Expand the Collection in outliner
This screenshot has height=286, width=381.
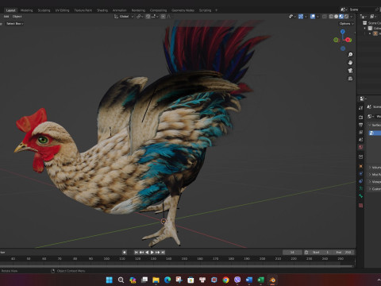pos(365,28)
